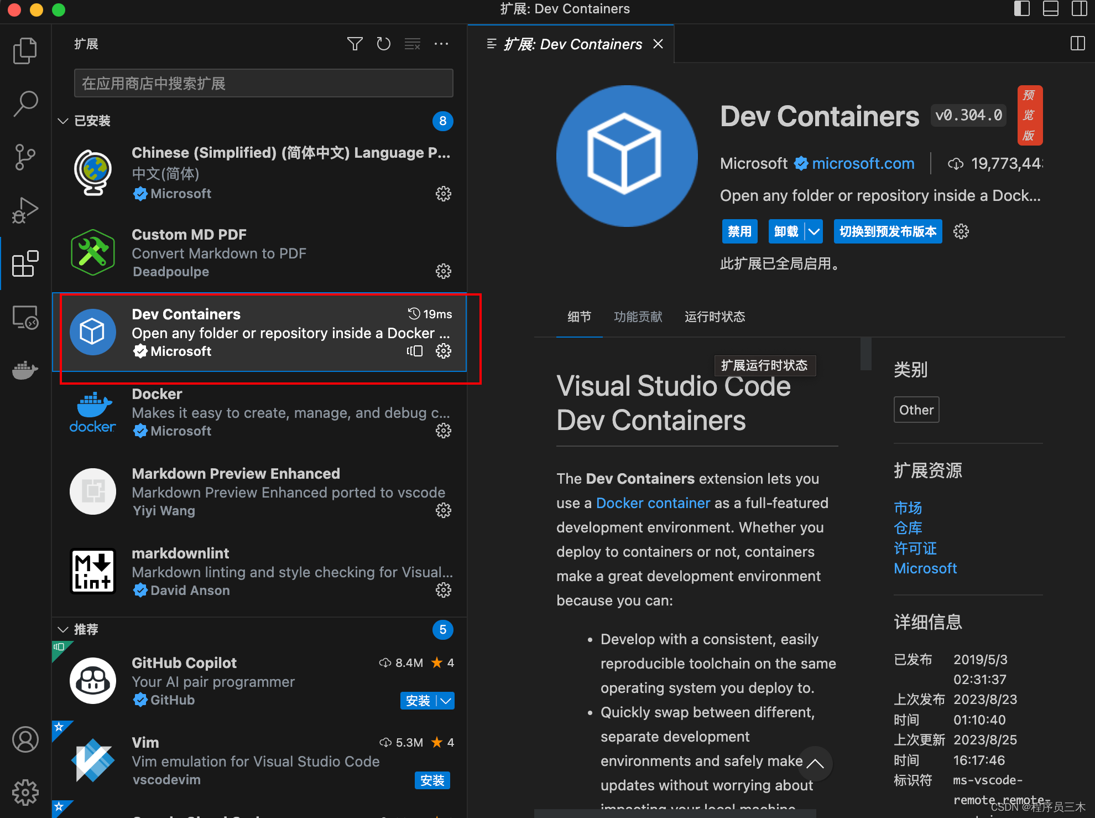
Task: Select Chinese (Simplified) Language Pack extension
Action: pyautogui.click(x=259, y=173)
